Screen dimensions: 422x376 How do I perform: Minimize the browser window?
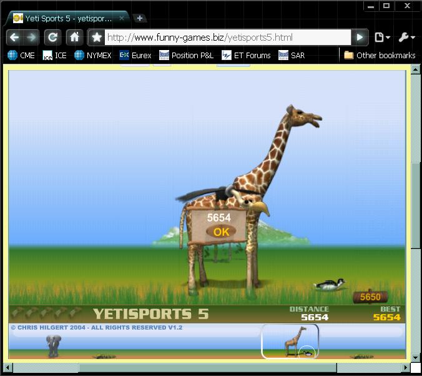(x=371, y=6)
